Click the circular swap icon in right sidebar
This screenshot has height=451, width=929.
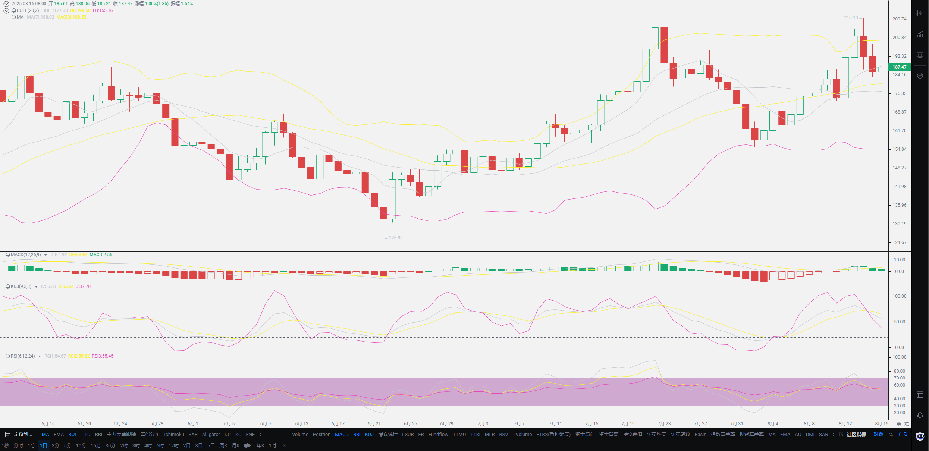(x=920, y=76)
